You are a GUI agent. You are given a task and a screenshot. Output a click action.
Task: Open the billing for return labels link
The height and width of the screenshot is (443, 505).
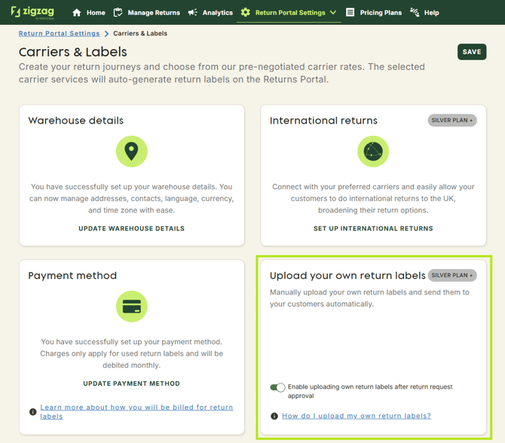[136, 411]
